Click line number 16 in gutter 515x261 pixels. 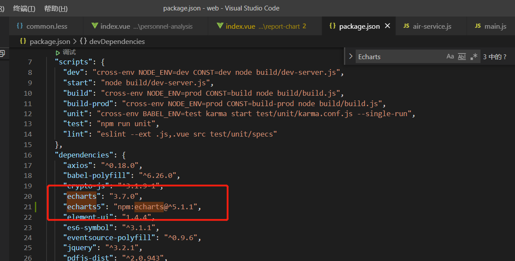pyautogui.click(x=28, y=155)
